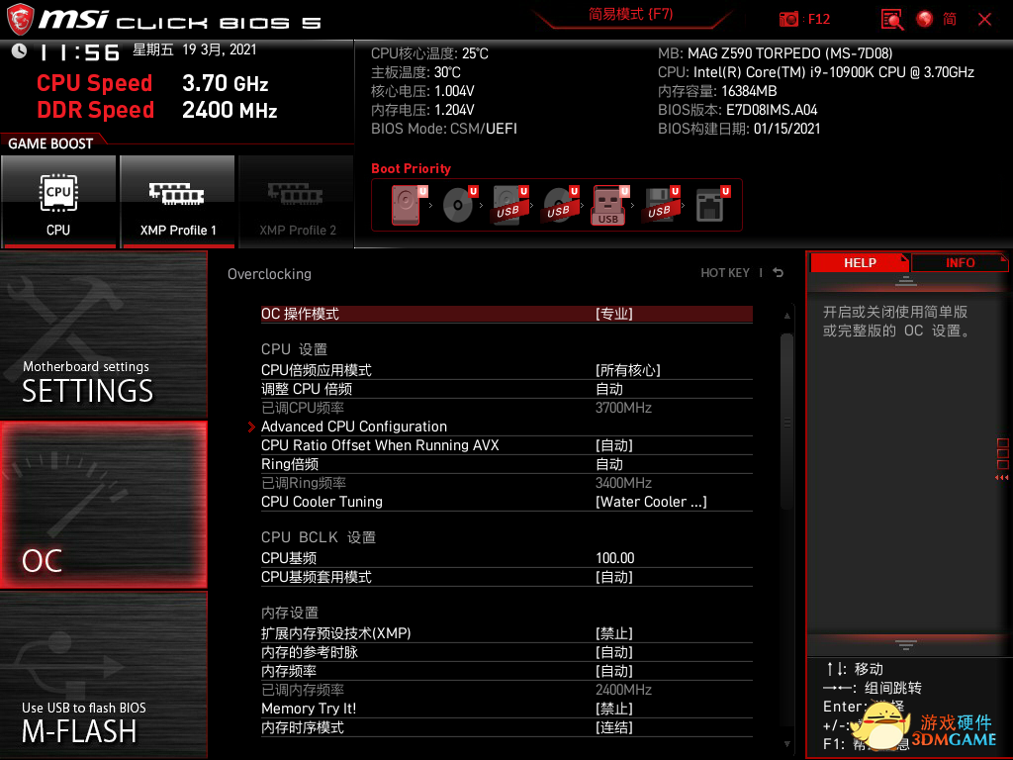Image resolution: width=1013 pixels, height=760 pixels.
Task: Click the MB: MAG Z590 TORPEDO text
Action: (x=776, y=53)
